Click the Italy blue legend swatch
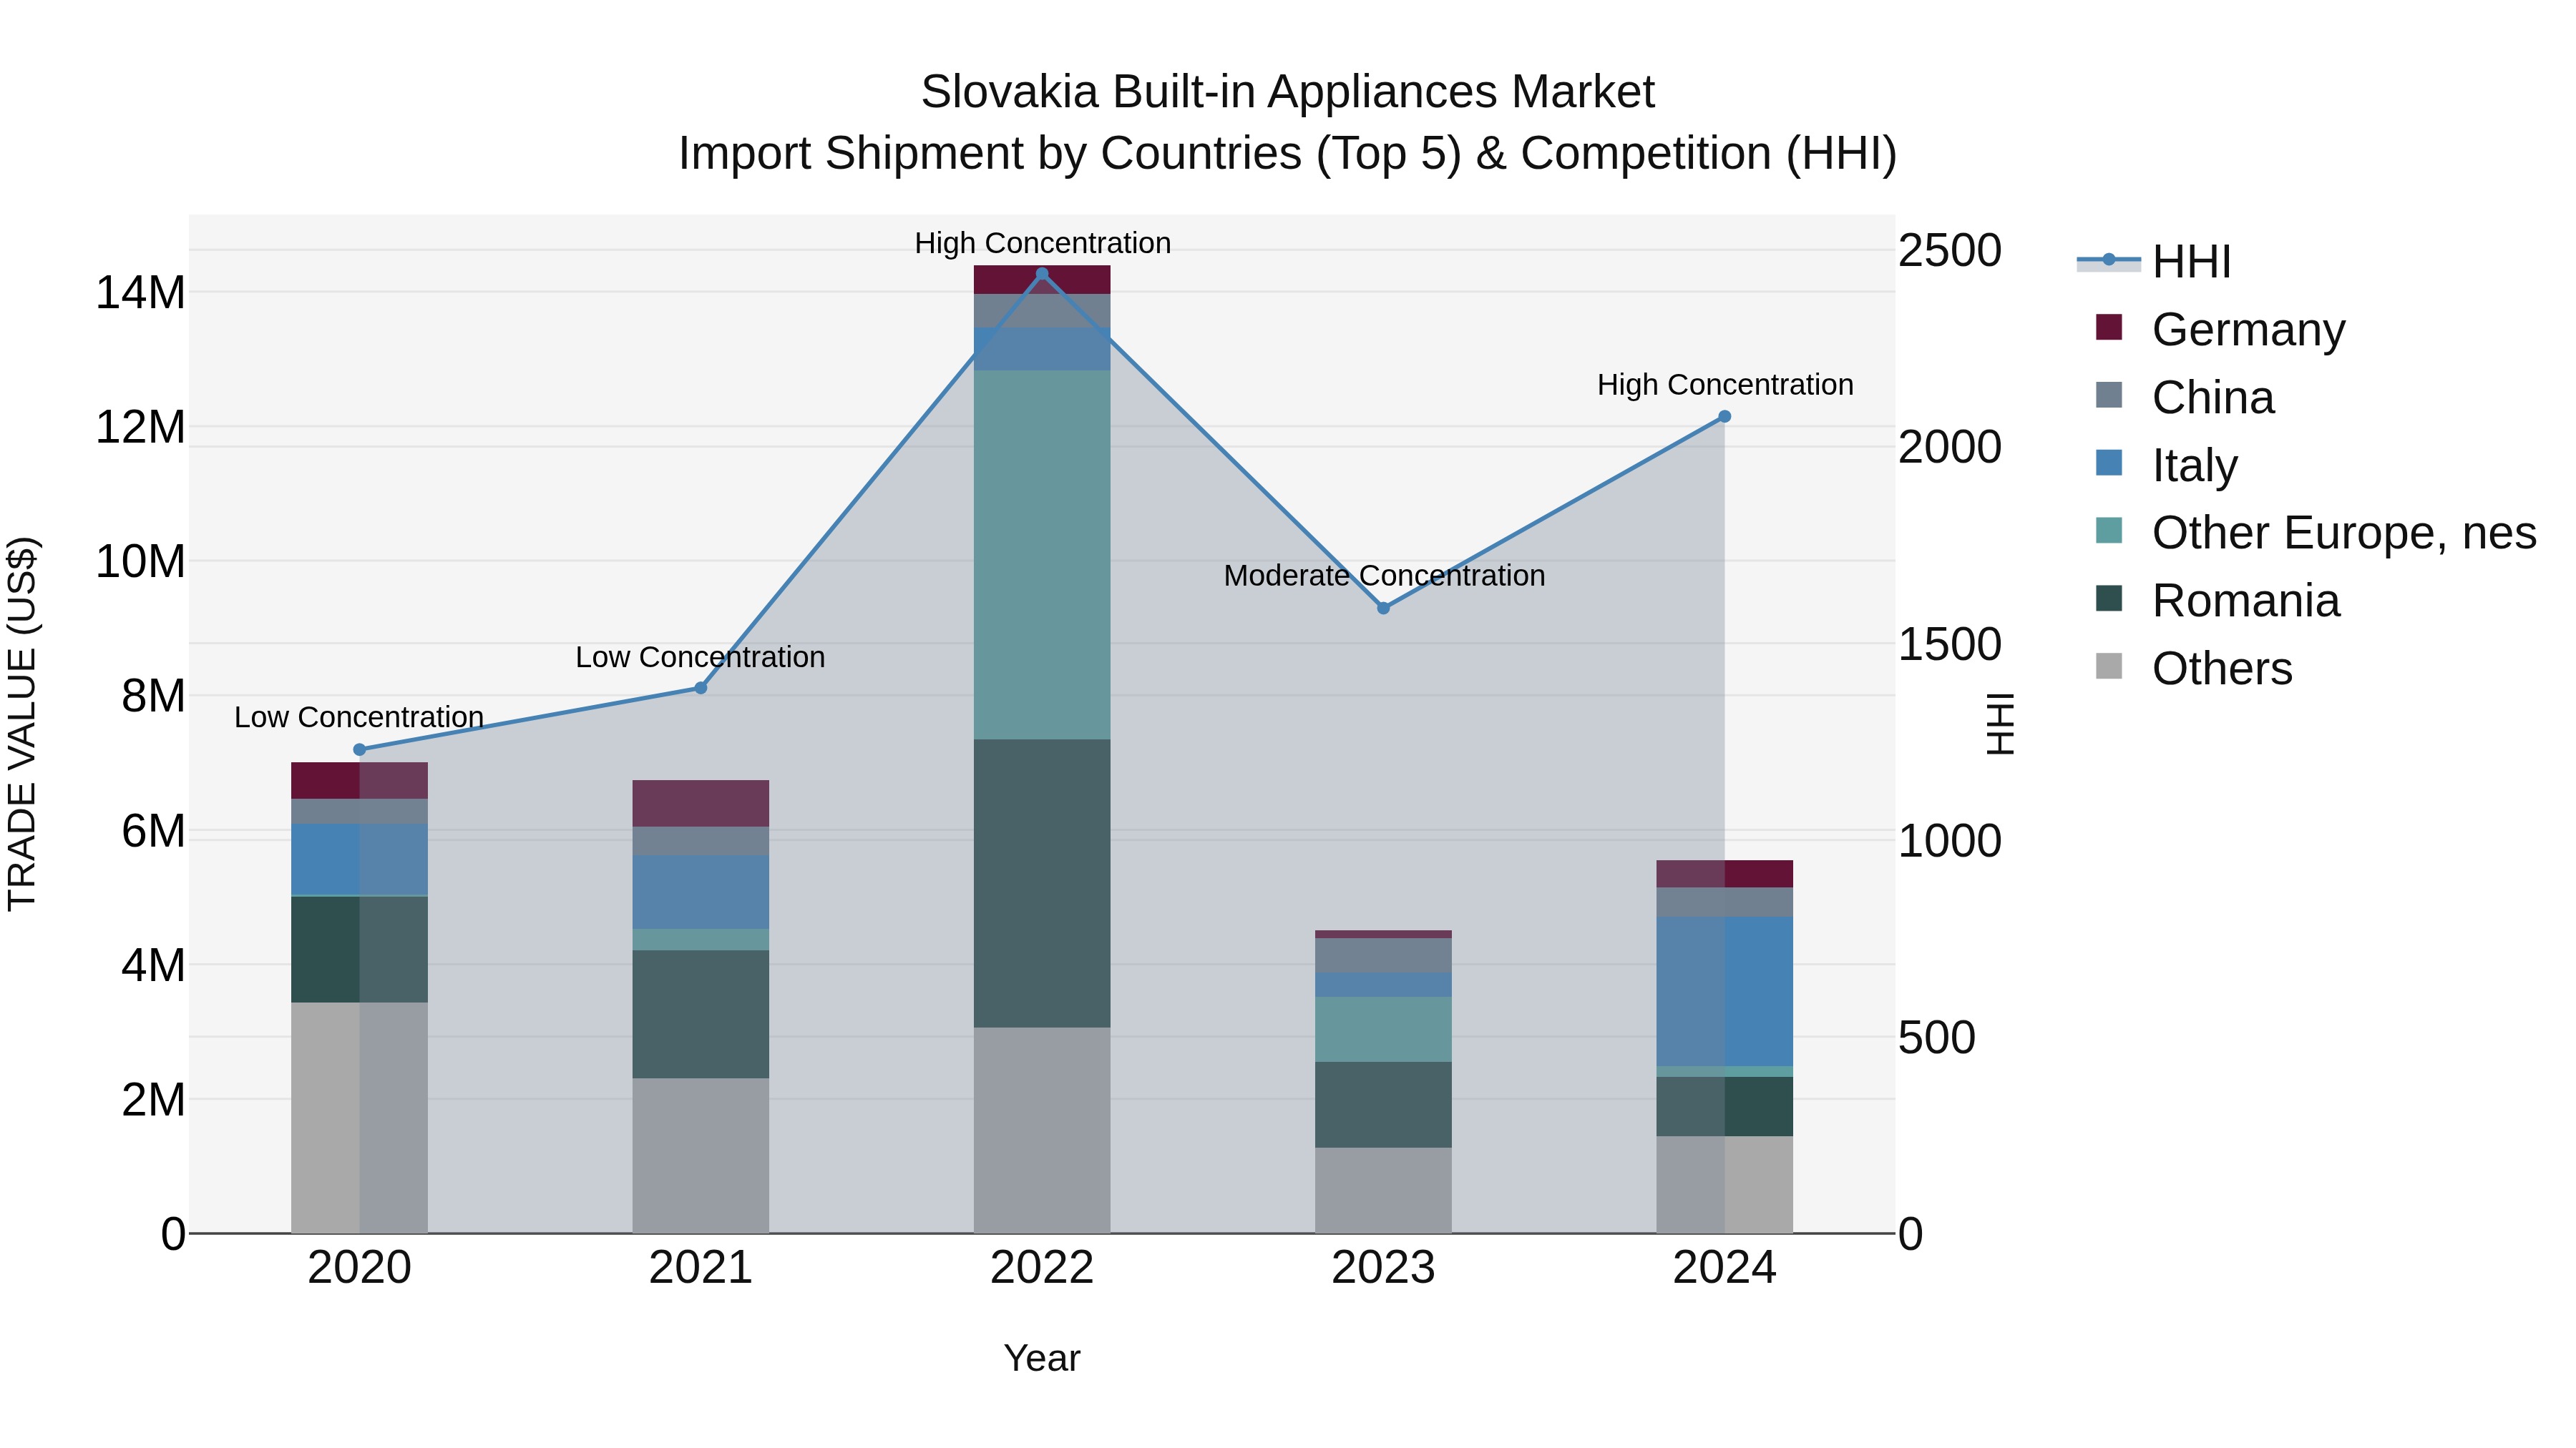This screenshot has width=2576, height=1448. [2109, 463]
